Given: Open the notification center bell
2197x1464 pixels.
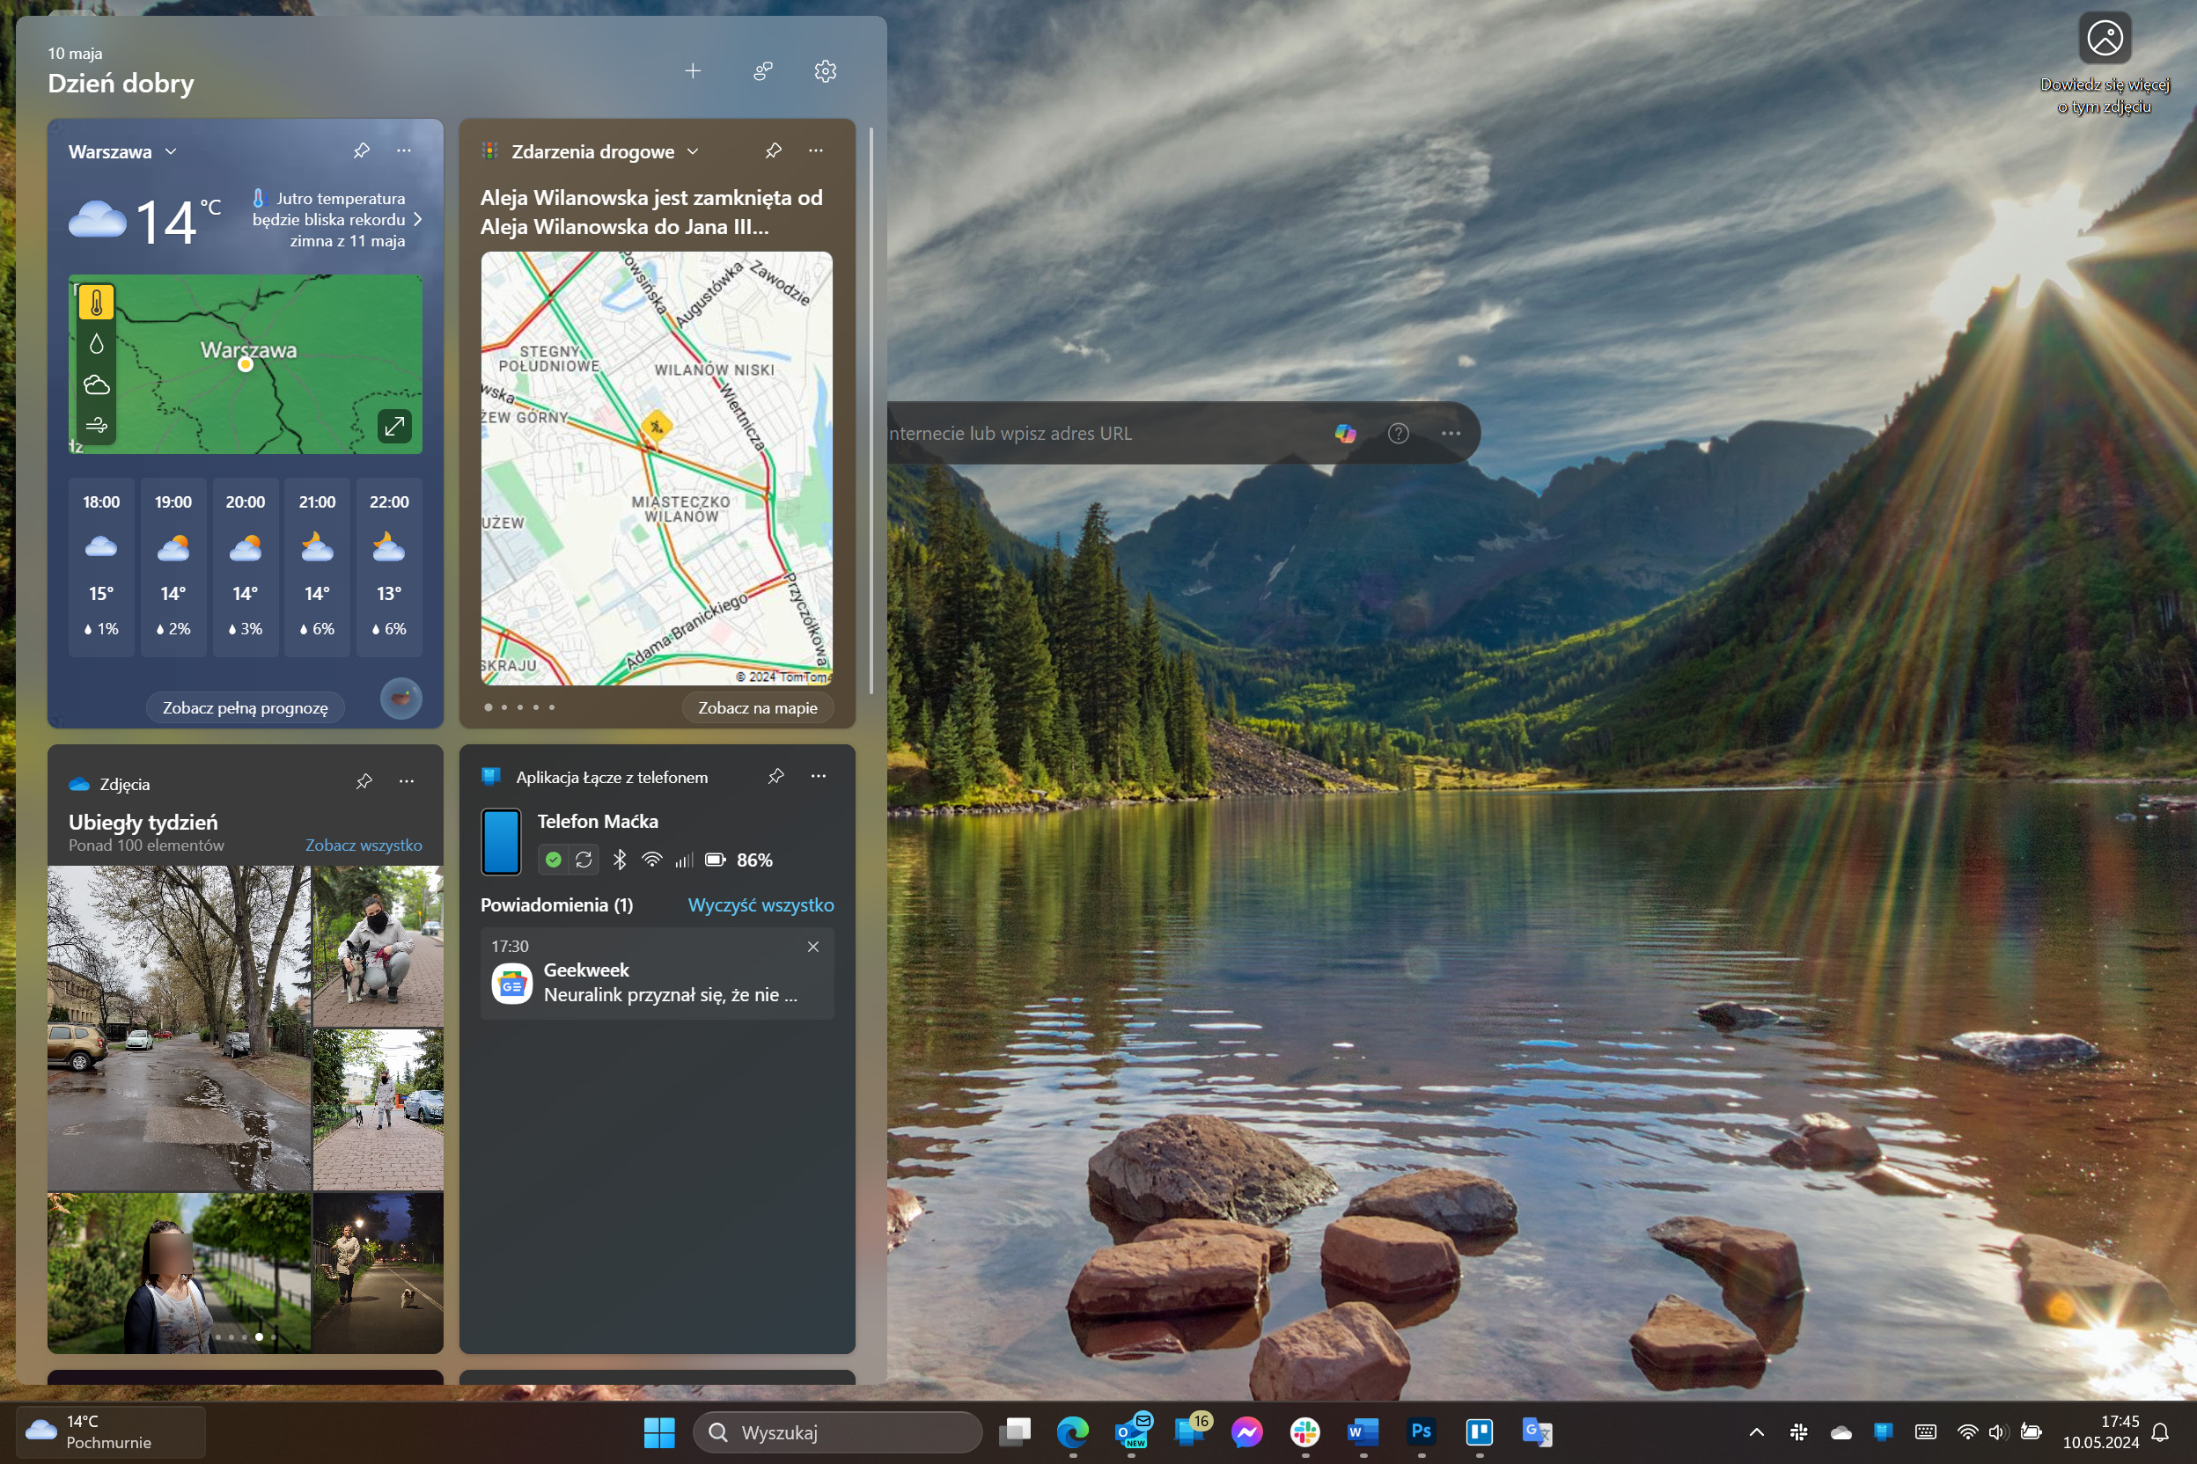Looking at the screenshot, I should tap(2161, 1432).
